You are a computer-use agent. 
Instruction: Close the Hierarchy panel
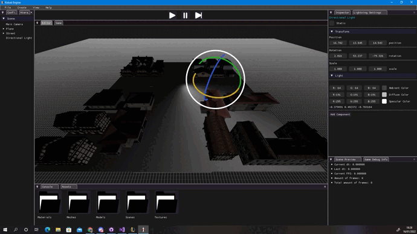point(31,13)
